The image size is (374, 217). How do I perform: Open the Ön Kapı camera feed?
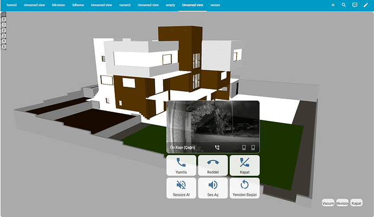click(x=213, y=127)
